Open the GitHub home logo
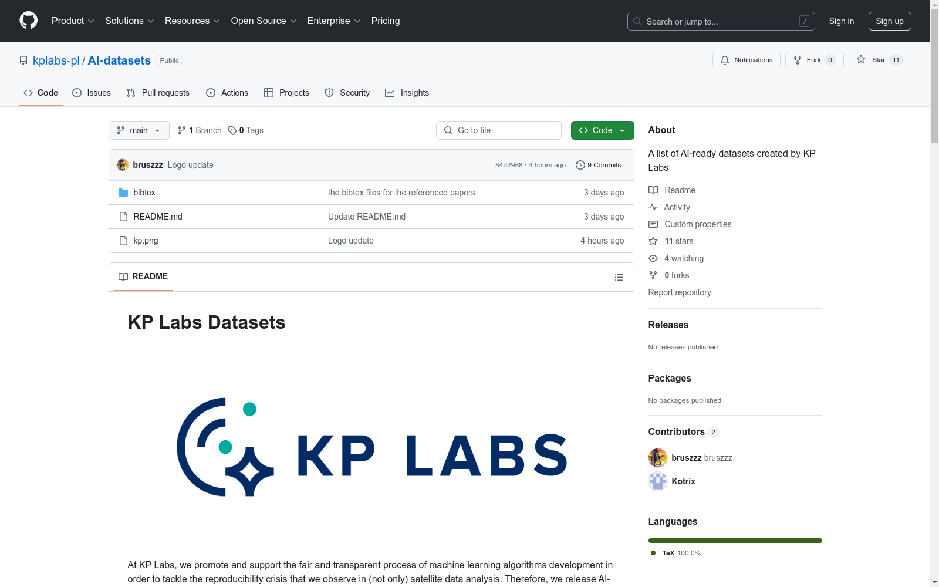 (28, 21)
